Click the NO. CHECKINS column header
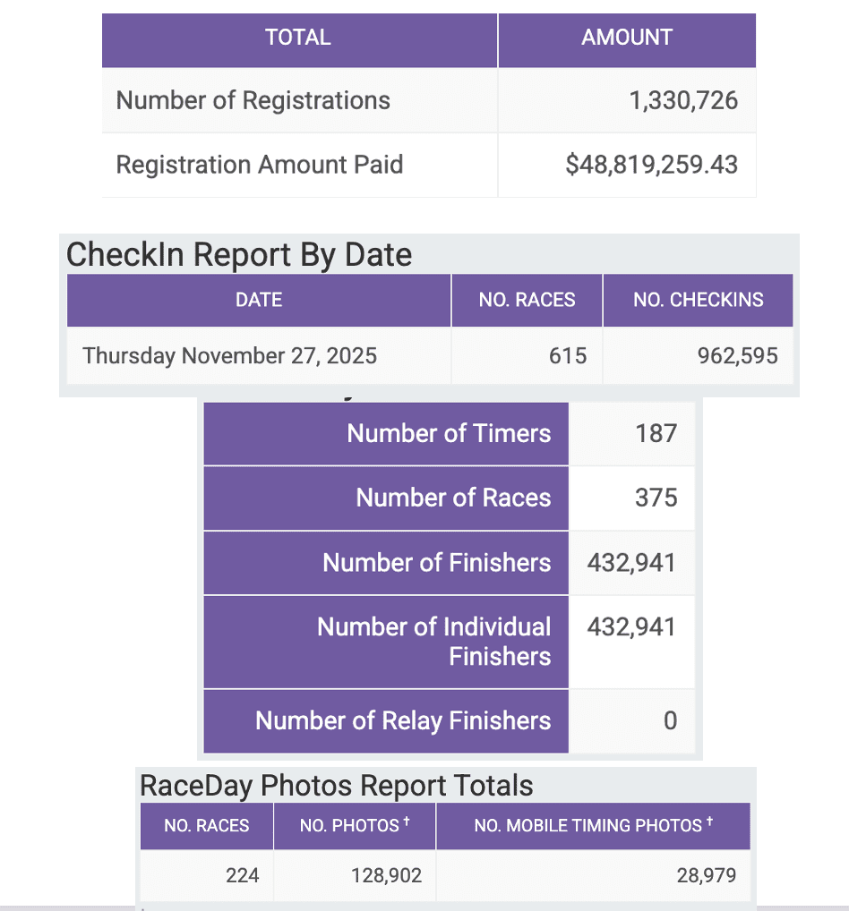 click(699, 300)
